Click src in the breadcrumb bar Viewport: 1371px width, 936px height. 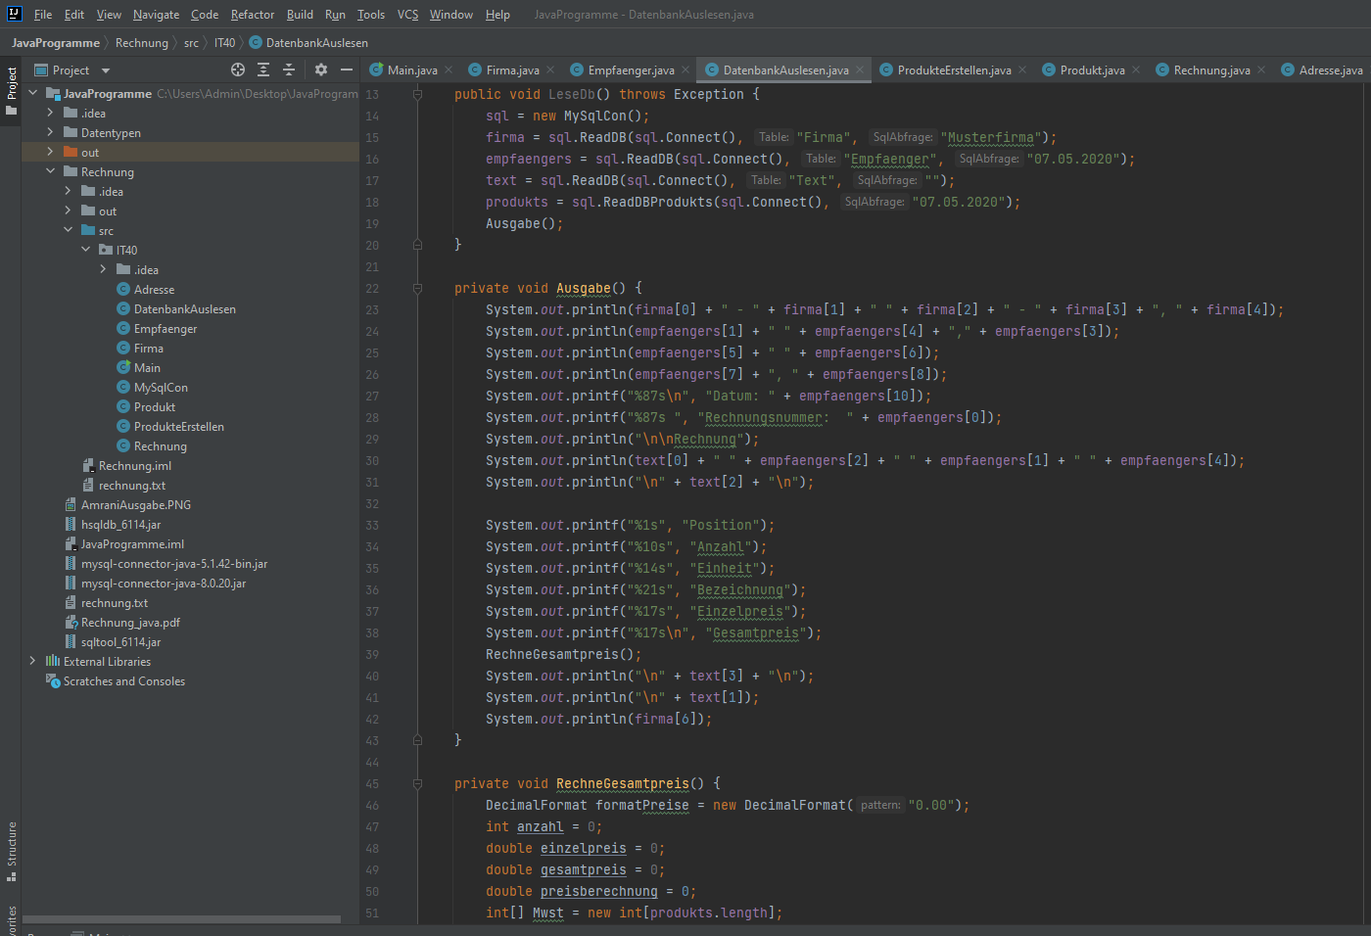[191, 43]
